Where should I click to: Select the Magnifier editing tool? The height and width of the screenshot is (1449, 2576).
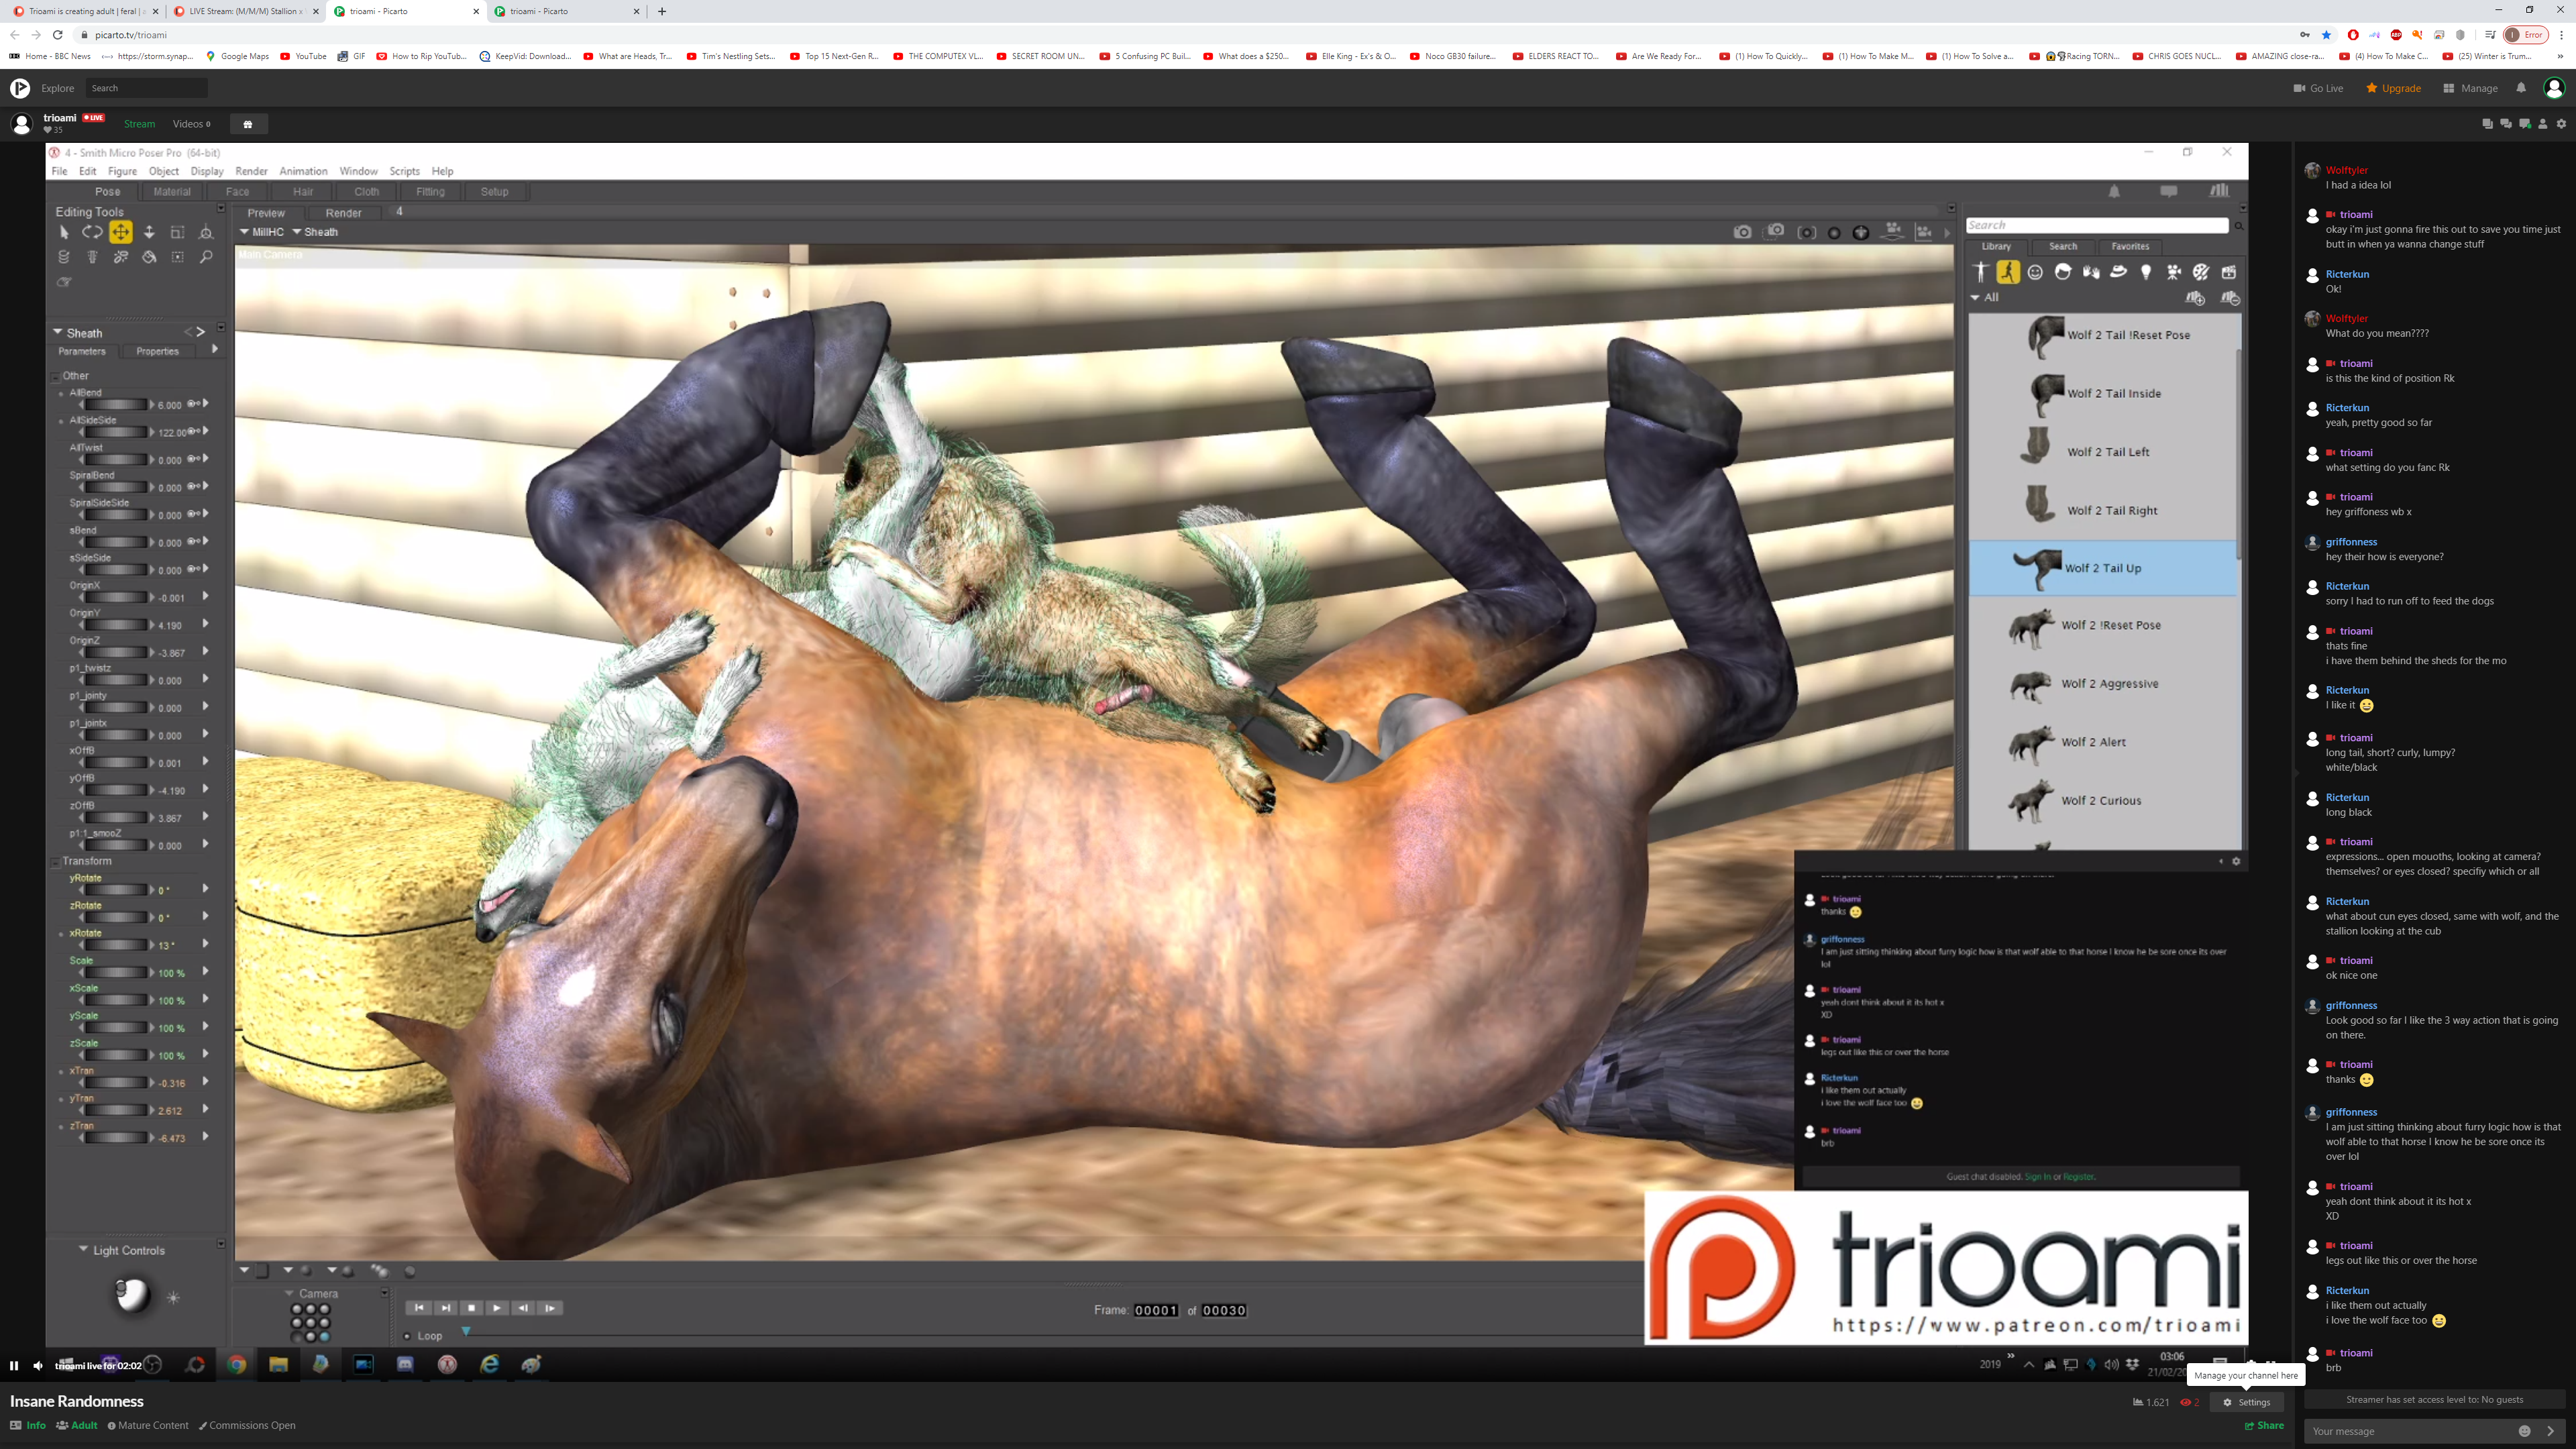click(x=206, y=257)
